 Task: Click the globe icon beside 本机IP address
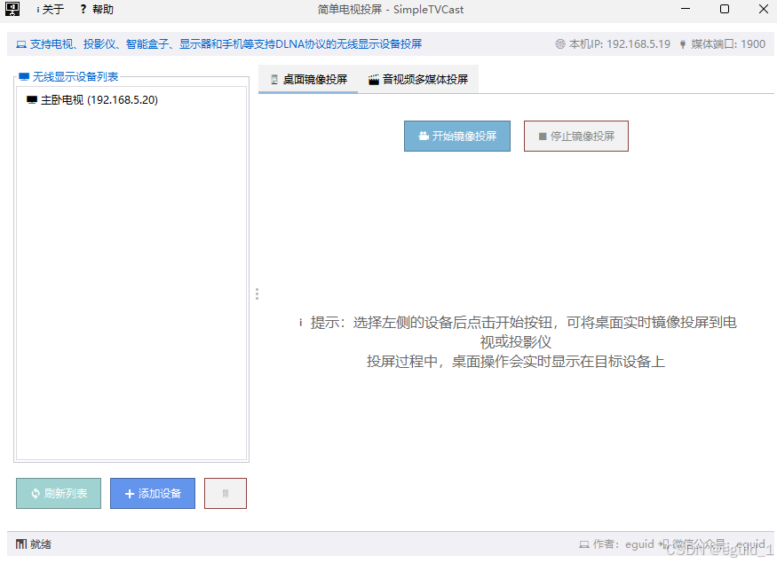click(560, 43)
